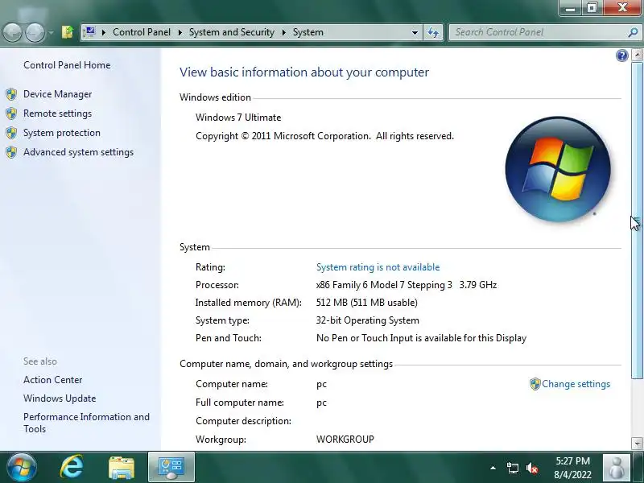Click the network tray icon
Image resolution: width=644 pixels, height=483 pixels.
click(x=512, y=468)
